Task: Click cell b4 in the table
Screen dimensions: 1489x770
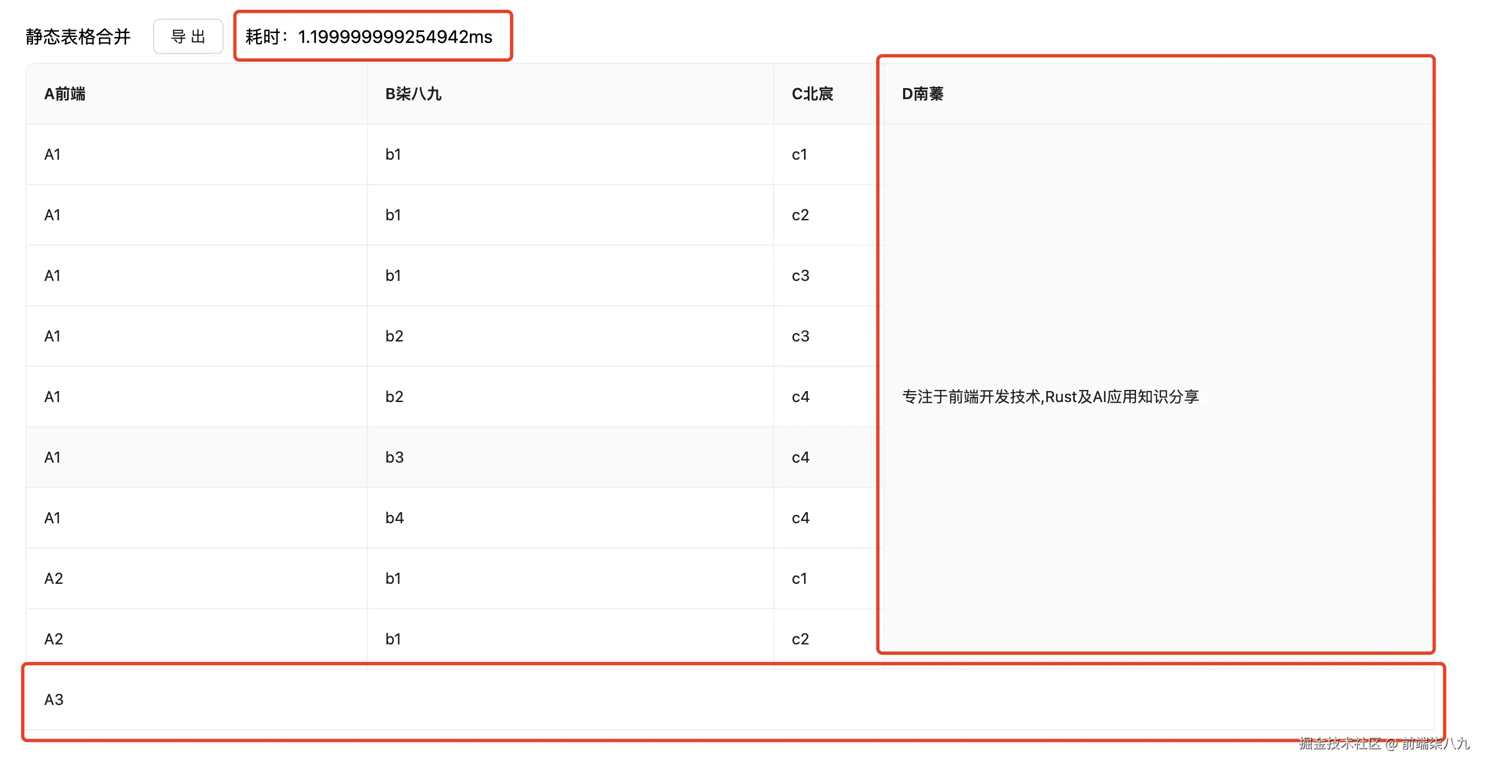Action: [394, 518]
